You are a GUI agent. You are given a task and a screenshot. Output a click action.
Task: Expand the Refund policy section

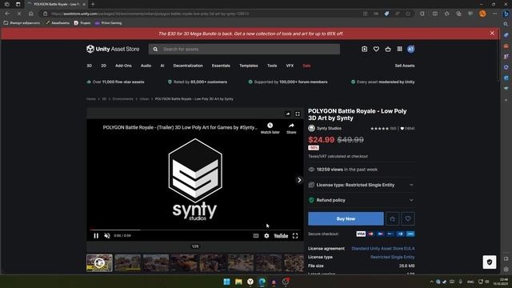coord(361,200)
